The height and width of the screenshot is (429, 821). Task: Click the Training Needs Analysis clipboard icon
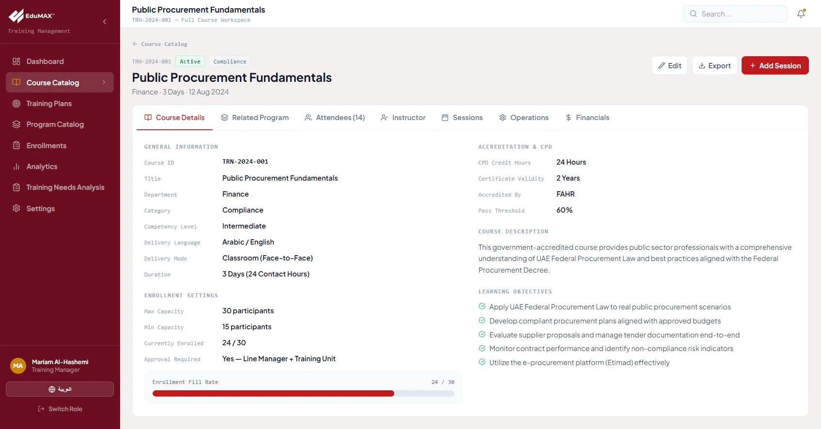coord(16,187)
